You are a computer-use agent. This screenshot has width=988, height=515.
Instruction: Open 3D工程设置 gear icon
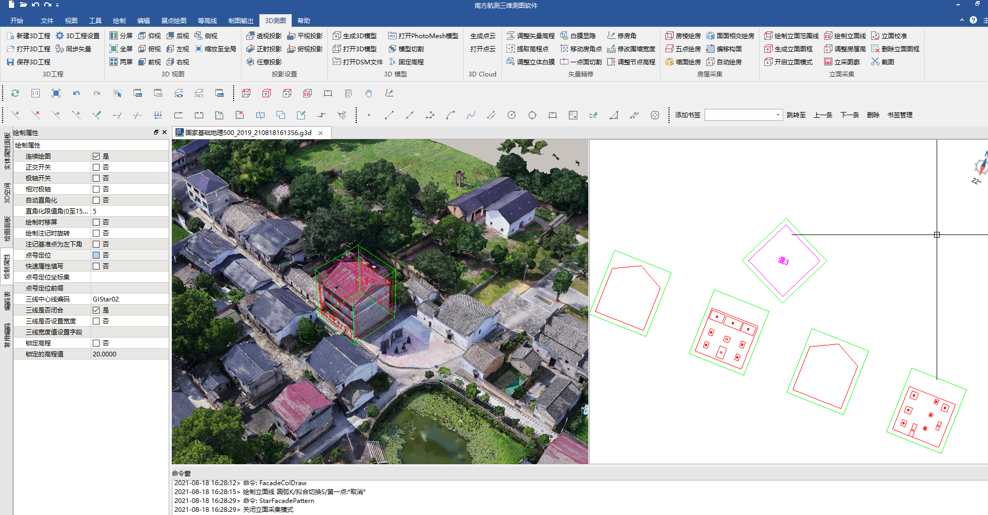coord(60,36)
